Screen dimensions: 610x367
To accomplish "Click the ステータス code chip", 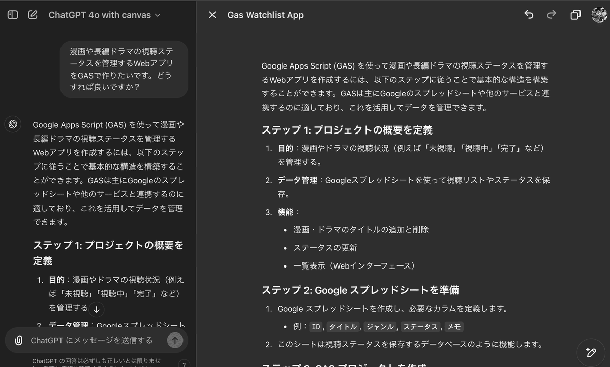I will pyautogui.click(x=421, y=327).
